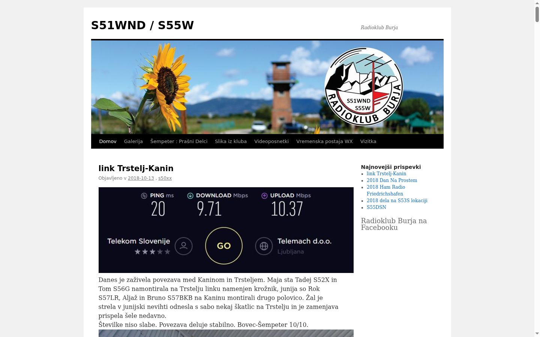Open Šempeter : Prašni Delci page

[179, 142]
